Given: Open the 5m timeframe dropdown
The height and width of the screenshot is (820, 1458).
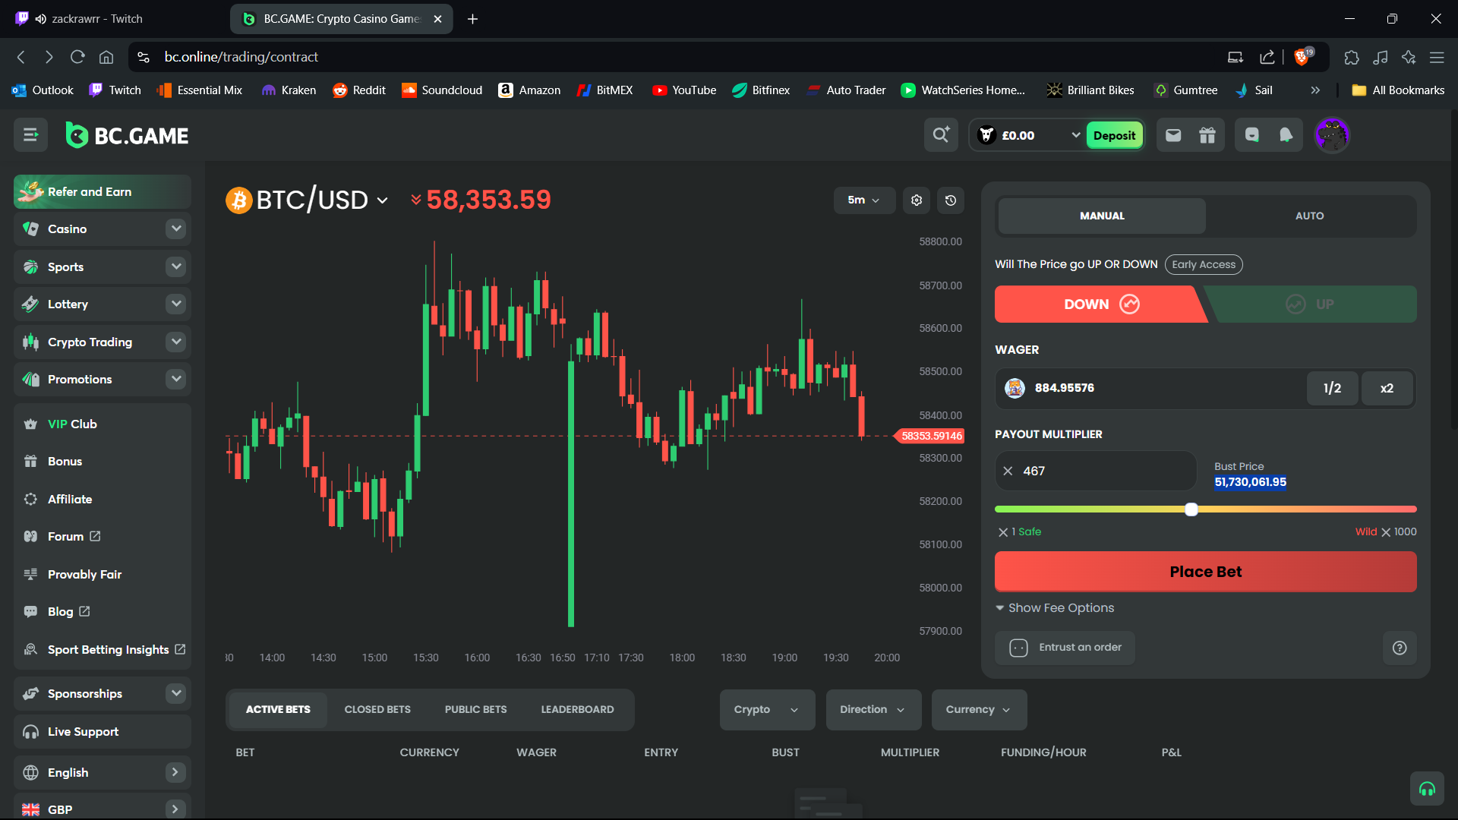Looking at the screenshot, I should pyautogui.click(x=864, y=200).
